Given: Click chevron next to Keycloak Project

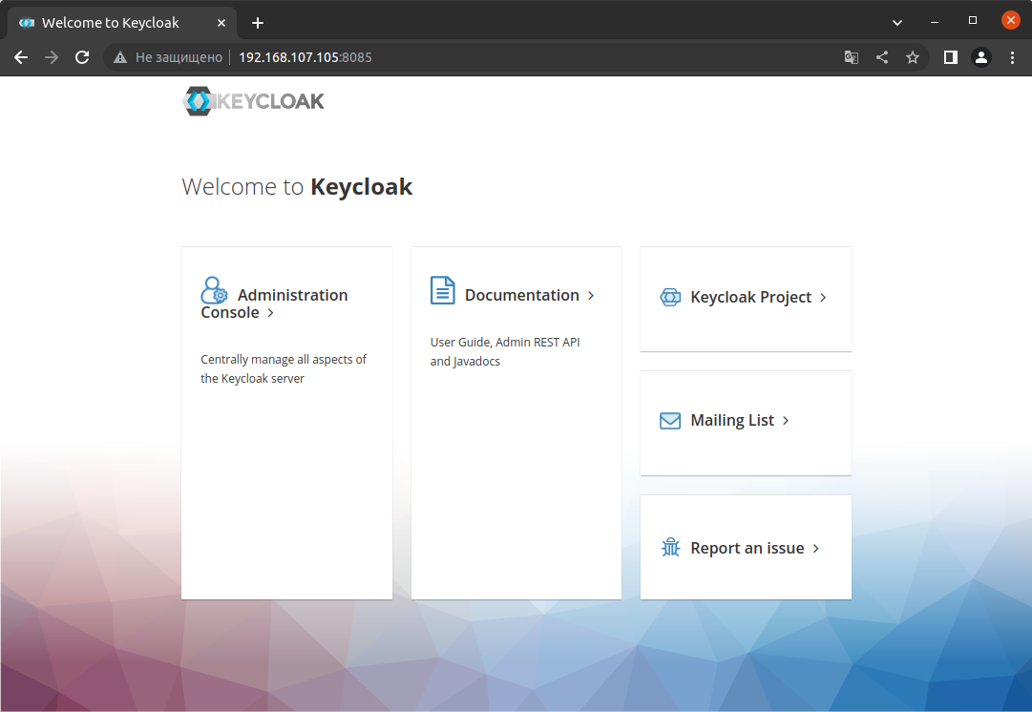Looking at the screenshot, I should point(823,298).
